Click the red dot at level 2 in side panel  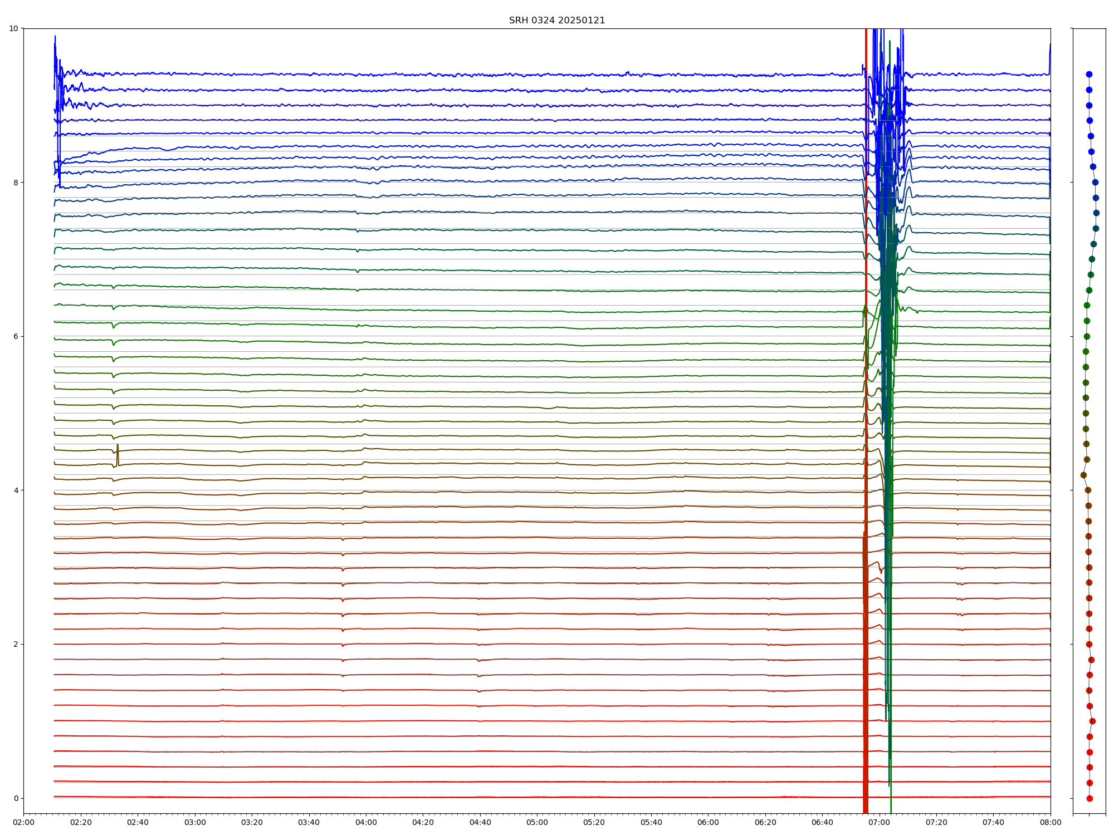pos(1089,644)
